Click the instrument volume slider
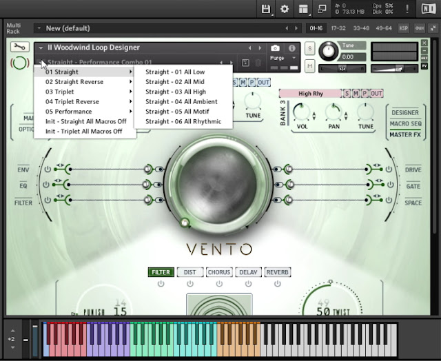441x361 pixels. [x=394, y=68]
